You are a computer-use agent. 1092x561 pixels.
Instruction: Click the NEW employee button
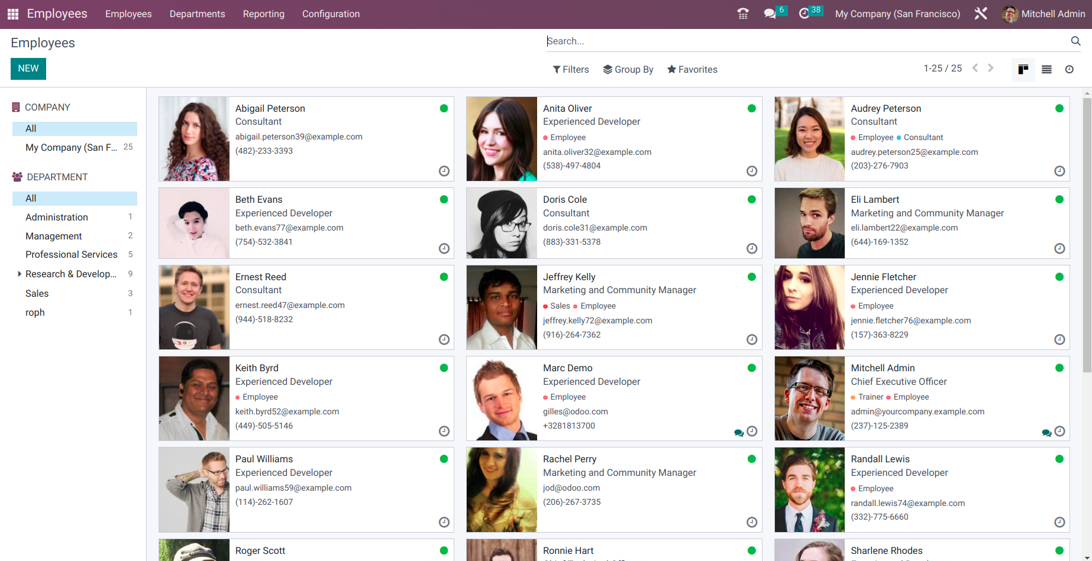point(28,69)
